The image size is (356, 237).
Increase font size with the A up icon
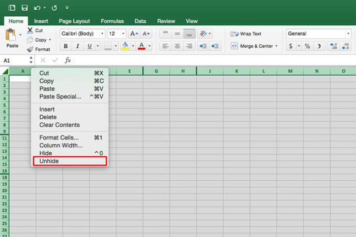coord(134,34)
